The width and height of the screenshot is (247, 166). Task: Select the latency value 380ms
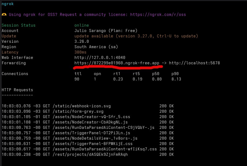point(80,52)
